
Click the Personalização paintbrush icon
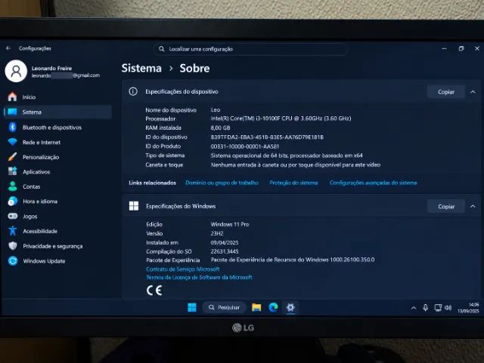[x=12, y=157]
